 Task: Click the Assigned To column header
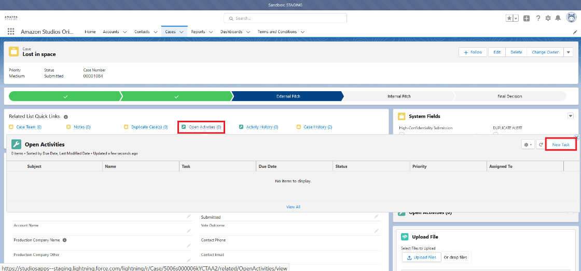point(525,166)
